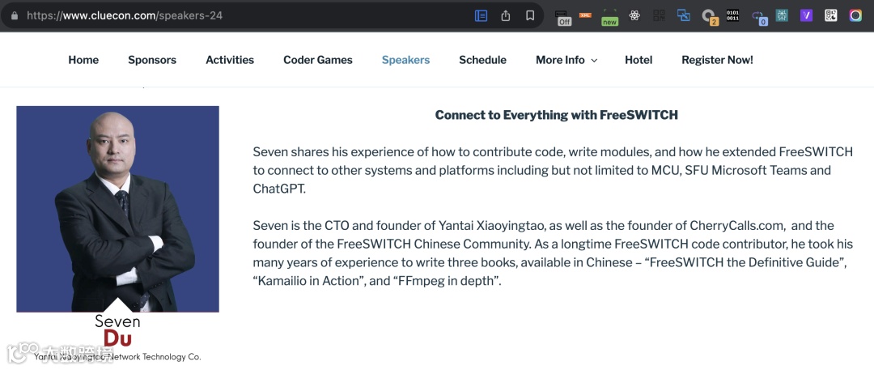
Task: Toggle the extension showing the Off badge
Action: [563, 16]
